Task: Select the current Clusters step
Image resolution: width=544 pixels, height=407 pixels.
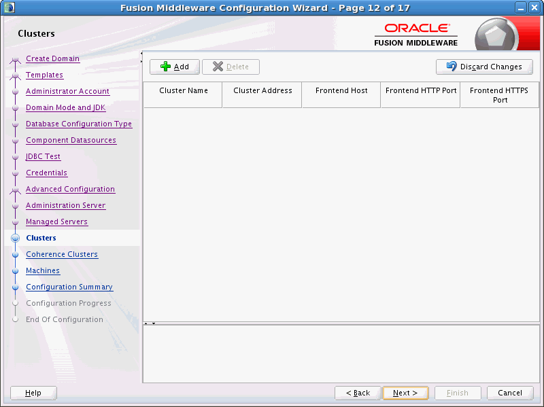Action: tap(41, 238)
